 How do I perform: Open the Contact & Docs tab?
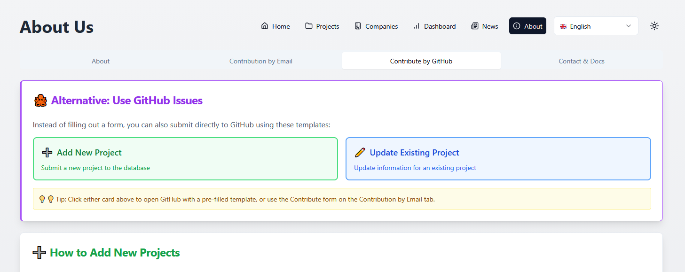(581, 61)
